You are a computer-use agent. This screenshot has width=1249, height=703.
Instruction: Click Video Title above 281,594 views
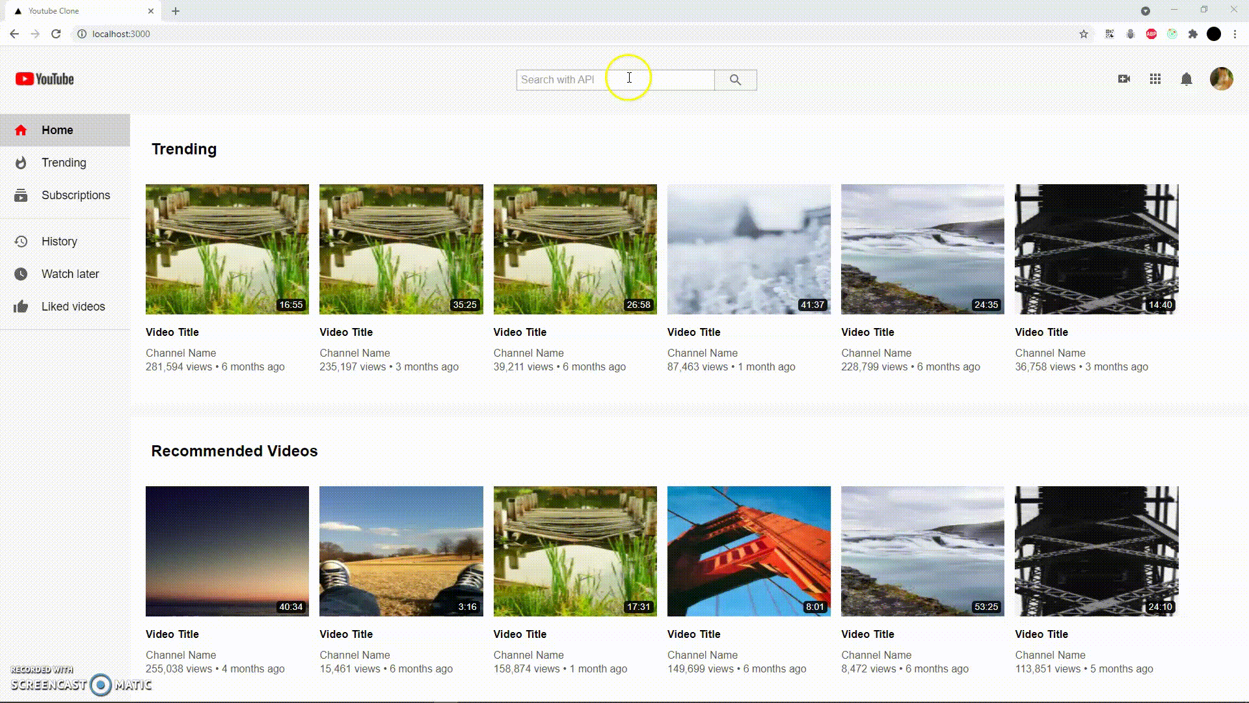pos(172,332)
